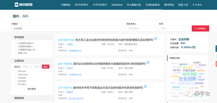Click the 赛特新思 logo icon

pyautogui.click(x=17, y=5)
